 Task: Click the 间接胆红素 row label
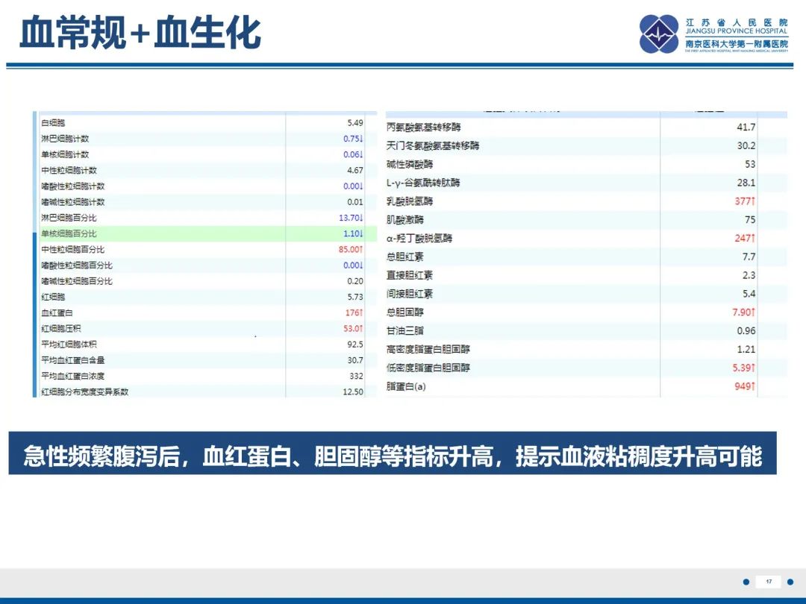coord(410,294)
